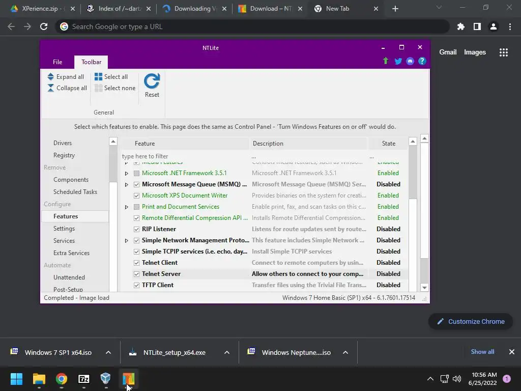Reload the page in Chrome

tap(44, 26)
